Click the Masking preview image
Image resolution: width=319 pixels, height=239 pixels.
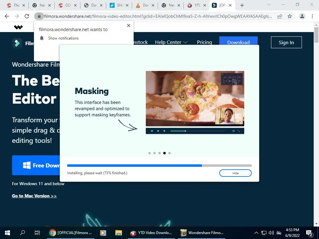[195, 99]
